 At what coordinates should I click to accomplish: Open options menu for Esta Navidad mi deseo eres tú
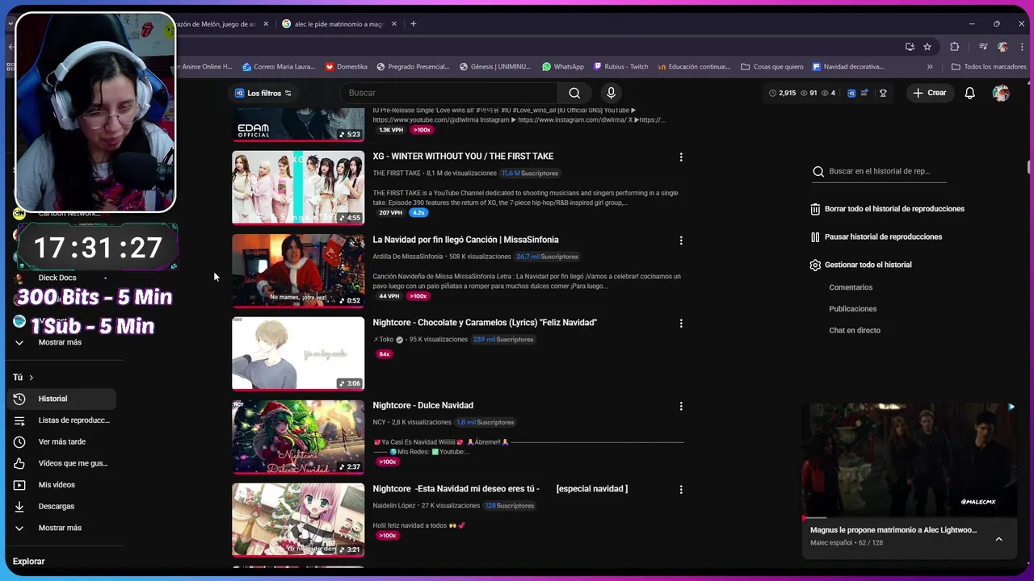click(x=681, y=490)
